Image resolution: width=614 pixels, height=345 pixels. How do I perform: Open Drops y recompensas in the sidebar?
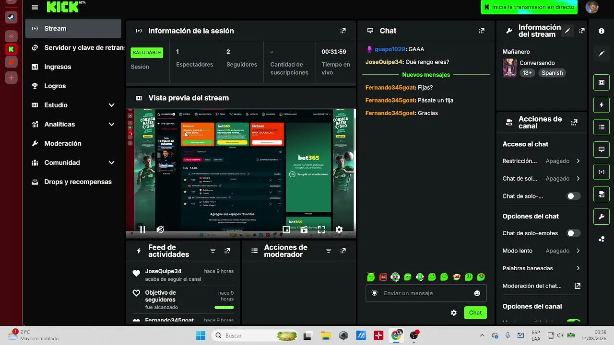pyautogui.click(x=73, y=182)
